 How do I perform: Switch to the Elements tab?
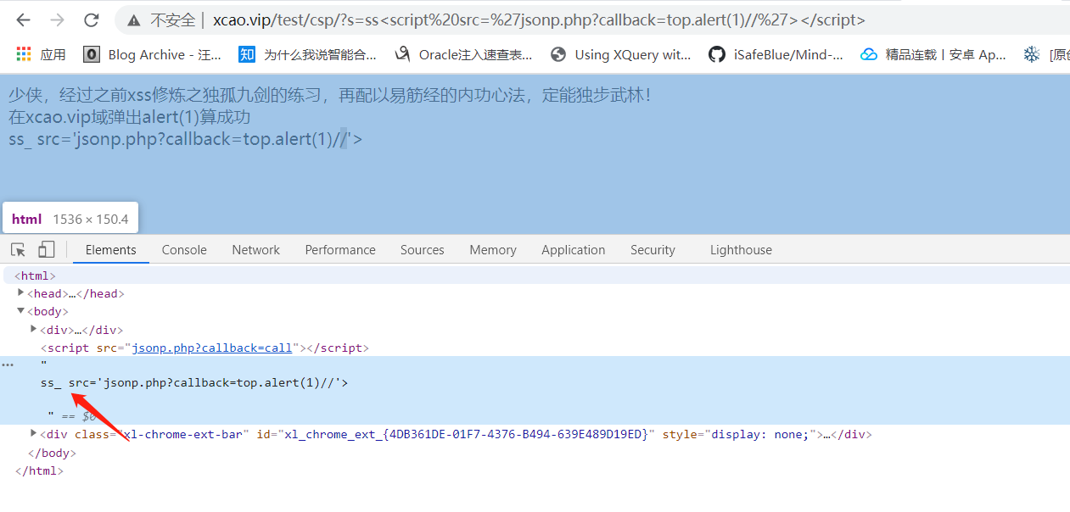(110, 249)
